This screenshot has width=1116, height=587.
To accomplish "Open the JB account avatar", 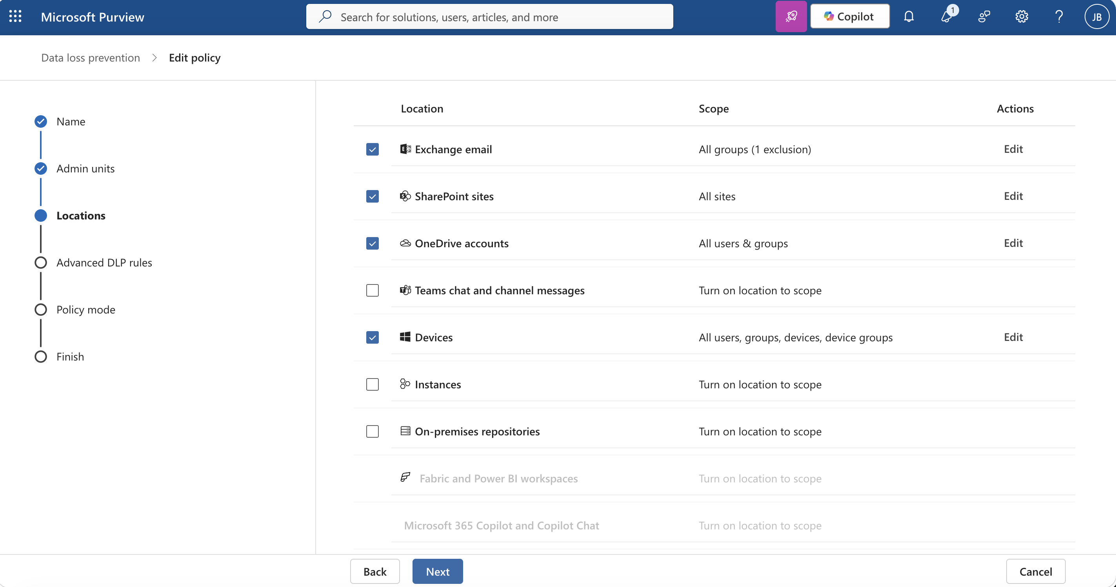I will [1096, 16].
